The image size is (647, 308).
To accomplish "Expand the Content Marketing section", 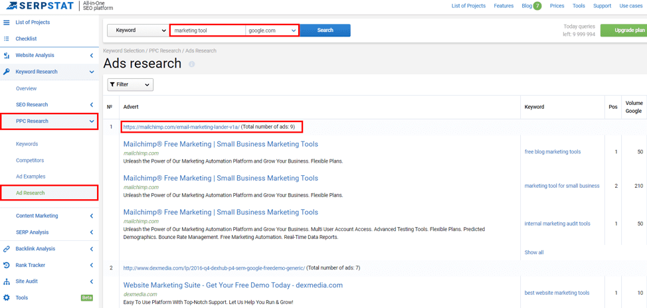I will 92,216.
